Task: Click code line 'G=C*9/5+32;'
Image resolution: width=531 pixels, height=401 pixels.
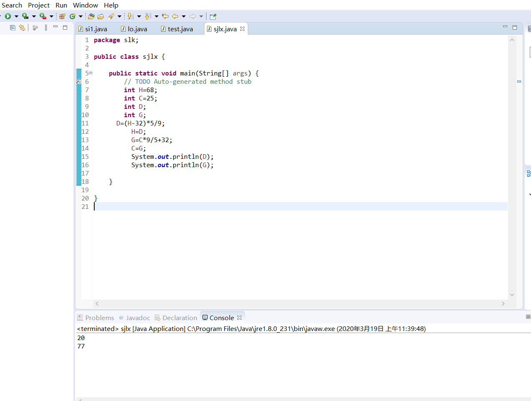Action: point(152,140)
